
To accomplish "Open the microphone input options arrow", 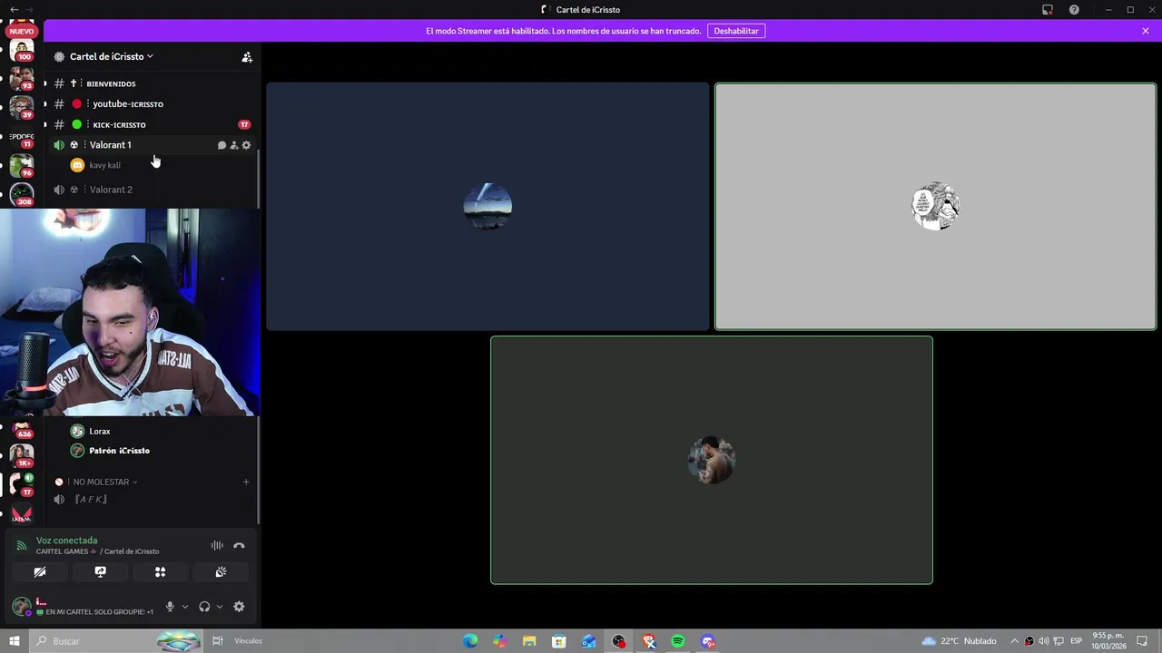I will 185,607.
